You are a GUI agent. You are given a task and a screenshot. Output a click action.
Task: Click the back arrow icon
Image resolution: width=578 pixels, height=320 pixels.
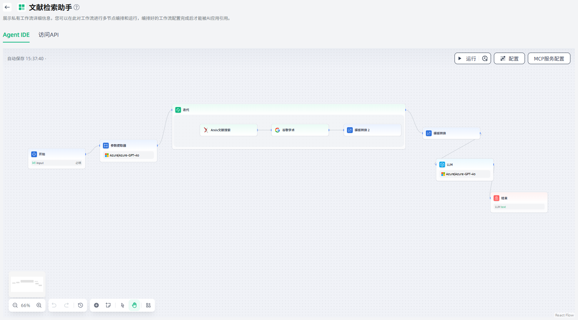coord(7,7)
